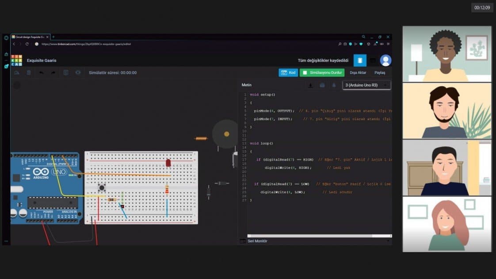Image resolution: width=496 pixels, height=279 pixels.
Task: Toggle the Kod code panel button
Action: point(288,73)
